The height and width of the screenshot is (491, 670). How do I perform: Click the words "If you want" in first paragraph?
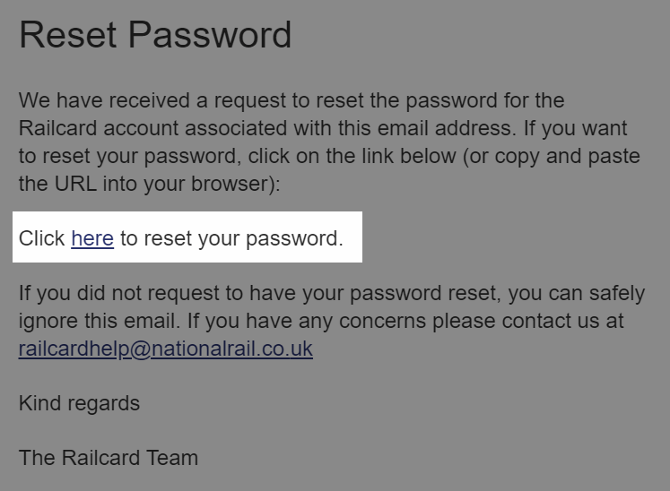576,128
